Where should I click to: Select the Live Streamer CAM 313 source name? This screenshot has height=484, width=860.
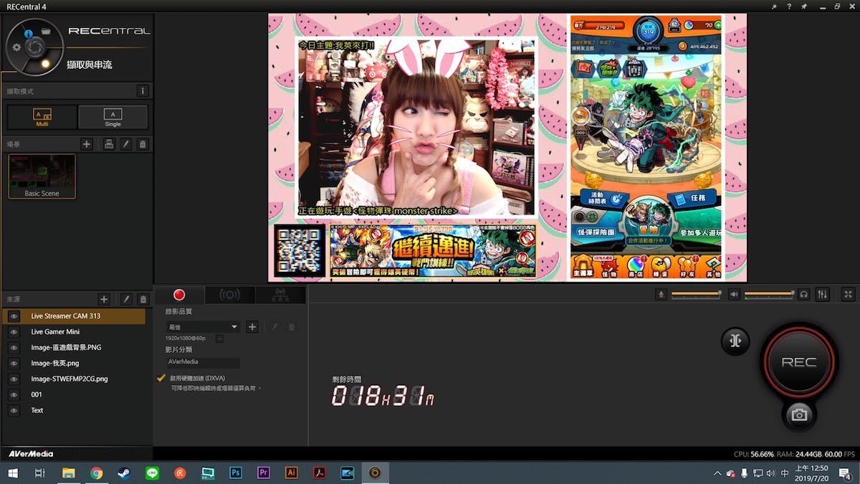point(66,315)
